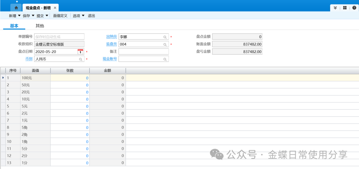Image resolution: width=359 pixels, height=169 pixels.
Task: Click the help question mark icon
Action: (354, 8)
